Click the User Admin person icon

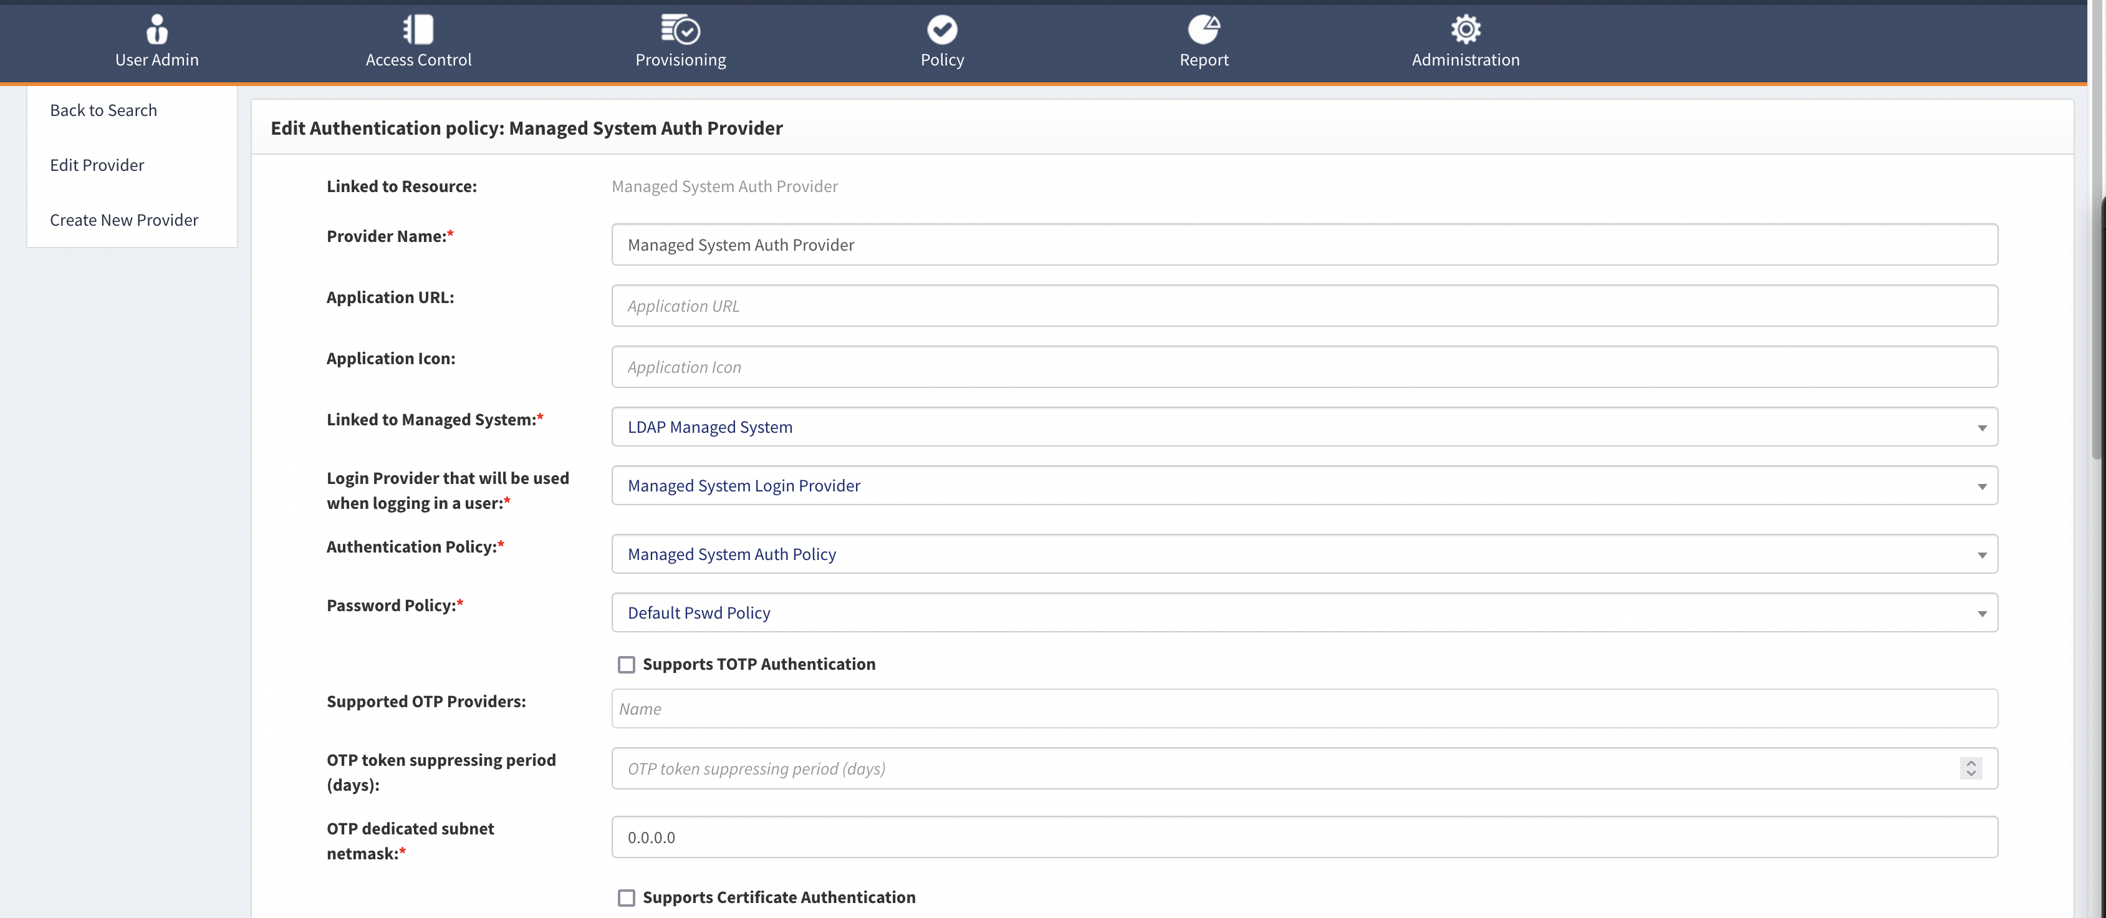click(x=157, y=29)
